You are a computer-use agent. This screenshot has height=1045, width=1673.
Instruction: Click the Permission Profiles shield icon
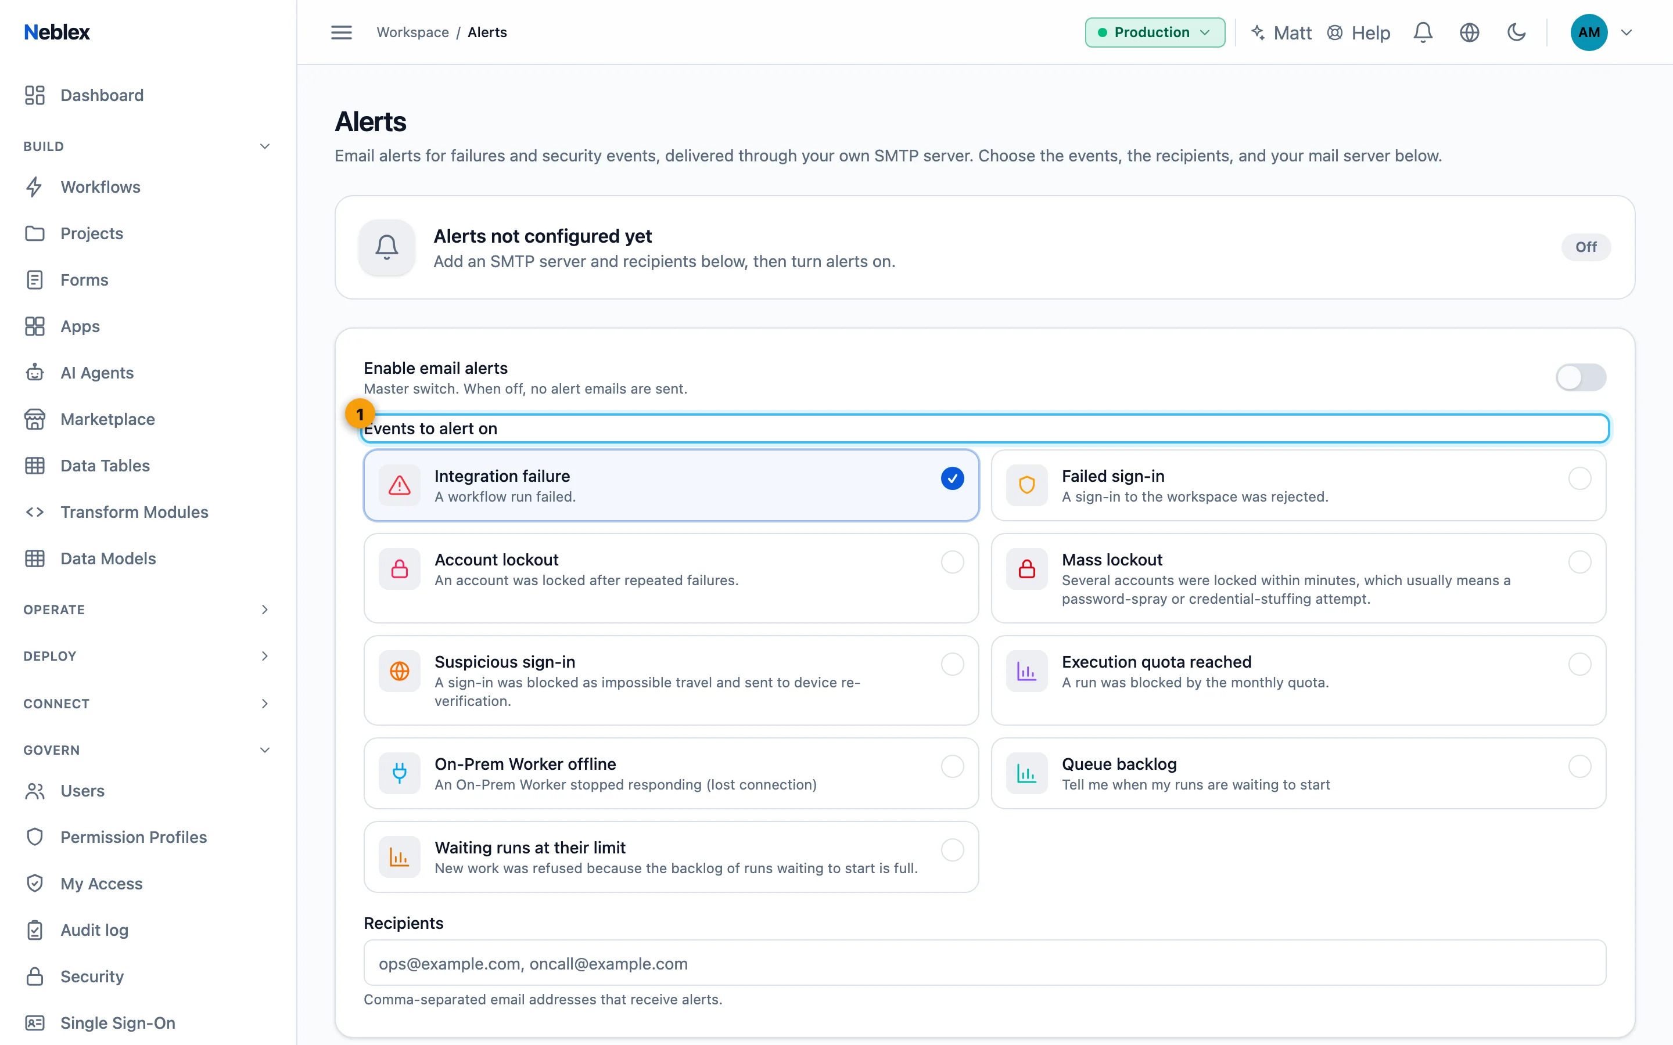35,837
